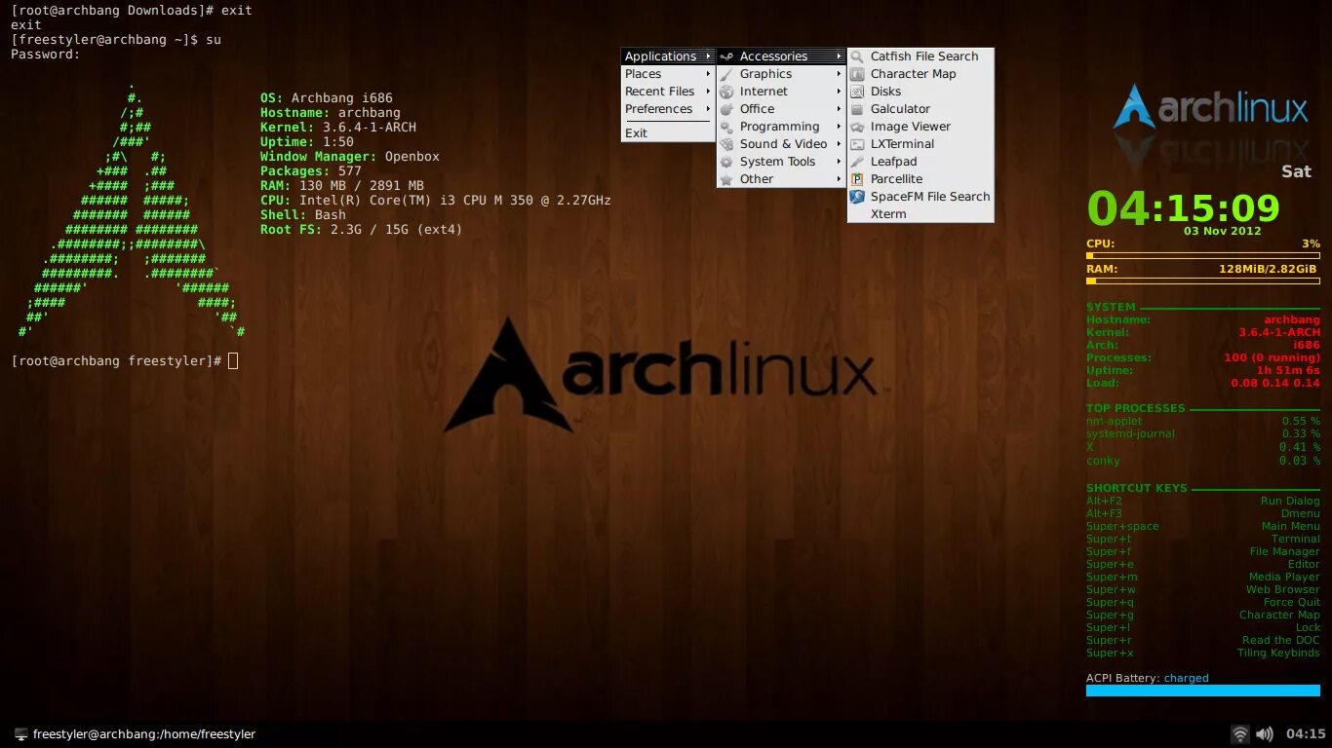Click the Accessories category icon

(726, 56)
